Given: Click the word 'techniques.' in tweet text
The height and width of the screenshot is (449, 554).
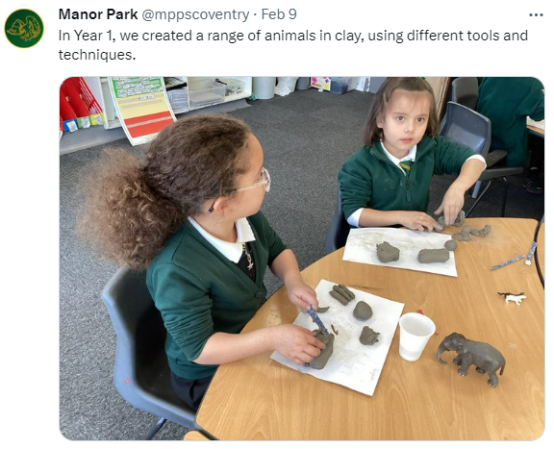Looking at the screenshot, I should pyautogui.click(x=97, y=55).
